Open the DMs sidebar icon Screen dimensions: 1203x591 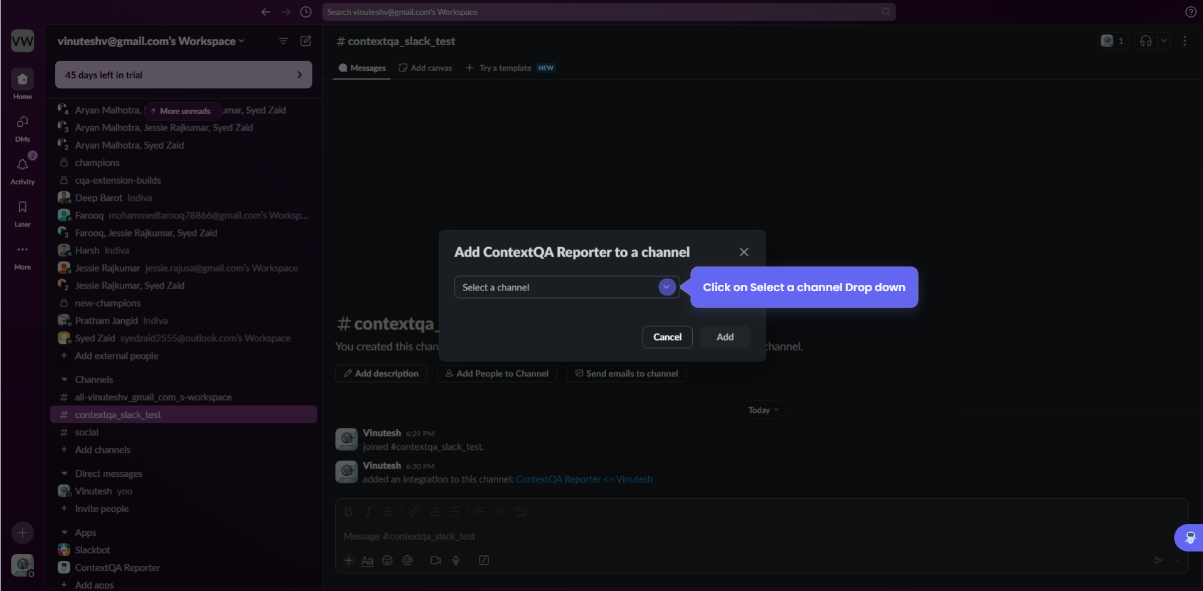[23, 122]
